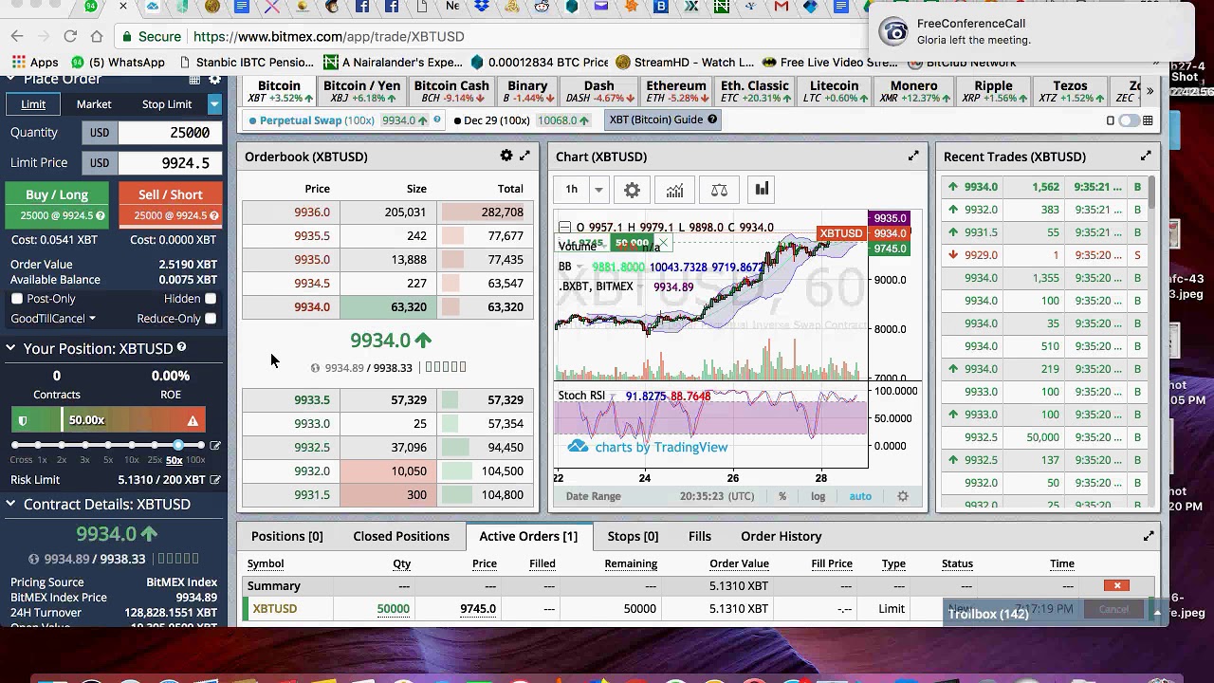
Task: Switch to Positions [0] tab
Action: pyautogui.click(x=287, y=536)
